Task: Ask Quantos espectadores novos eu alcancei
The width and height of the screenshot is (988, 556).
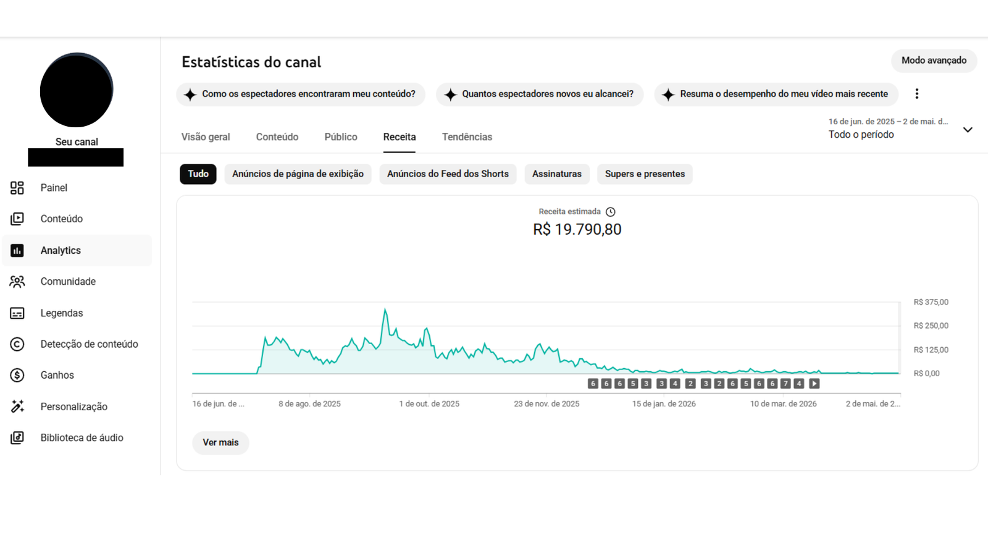Action: click(540, 95)
